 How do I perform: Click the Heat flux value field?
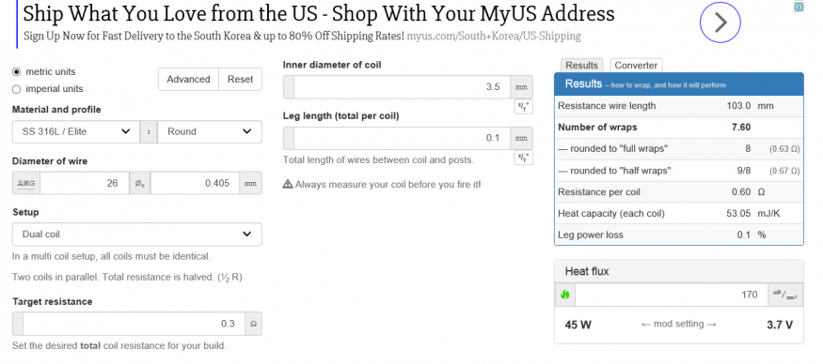pos(671,295)
